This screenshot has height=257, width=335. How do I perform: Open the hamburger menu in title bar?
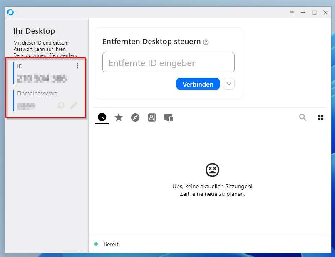(292, 12)
